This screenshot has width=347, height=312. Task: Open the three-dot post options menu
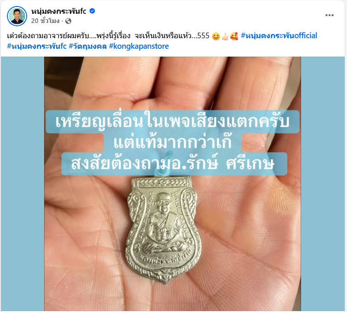[x=329, y=15]
